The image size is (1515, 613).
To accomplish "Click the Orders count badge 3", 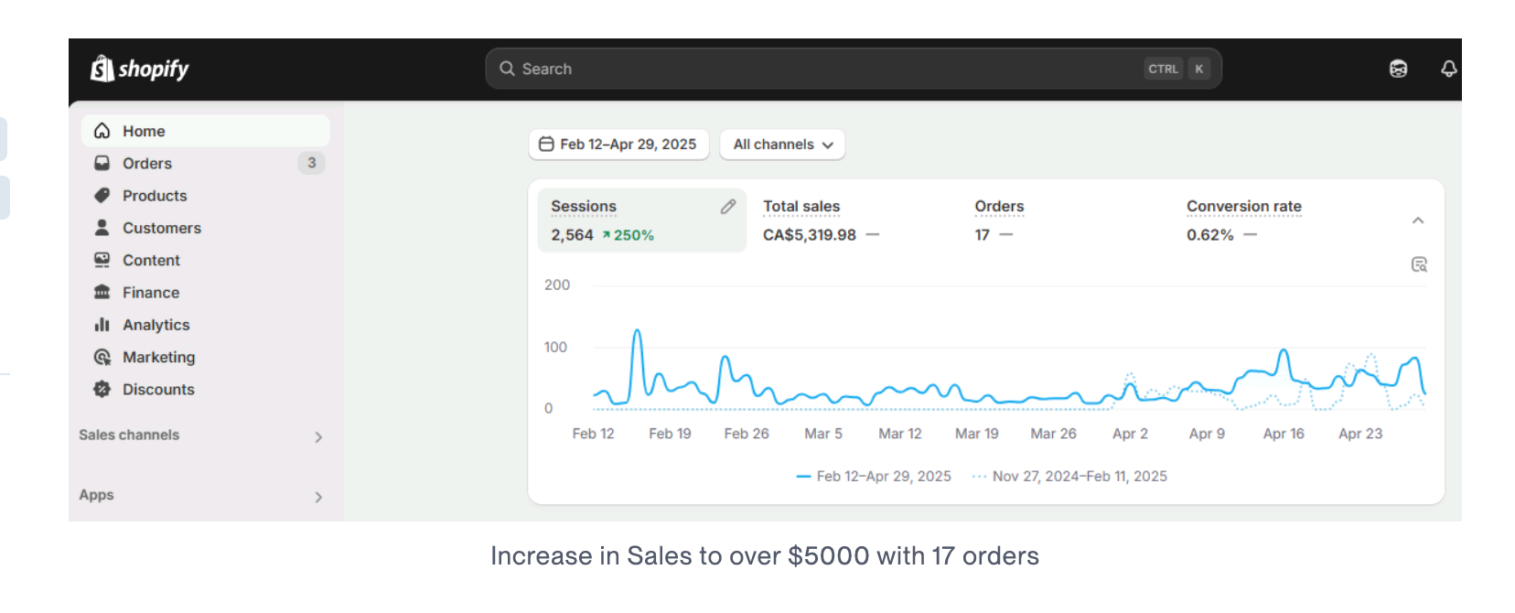I will pyautogui.click(x=311, y=163).
